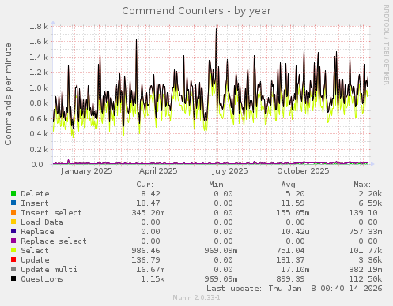
Task: Click the Select current value 986.46
Action: pyautogui.click(x=145, y=251)
